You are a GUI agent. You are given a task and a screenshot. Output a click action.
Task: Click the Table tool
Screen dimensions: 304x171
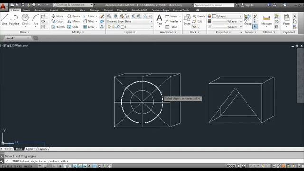pyautogui.click(x=171, y=27)
